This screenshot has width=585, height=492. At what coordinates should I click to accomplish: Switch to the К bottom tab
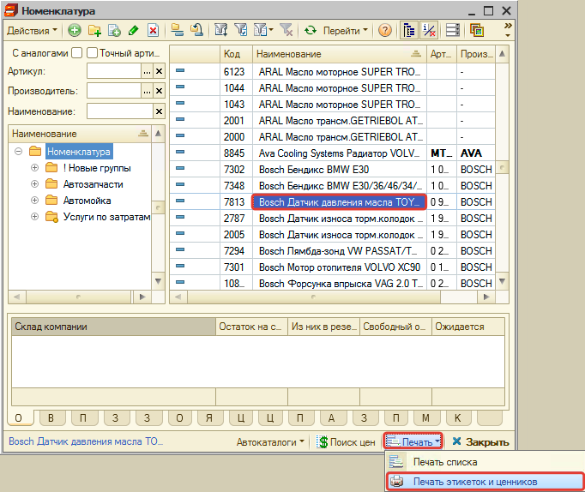[x=458, y=418]
